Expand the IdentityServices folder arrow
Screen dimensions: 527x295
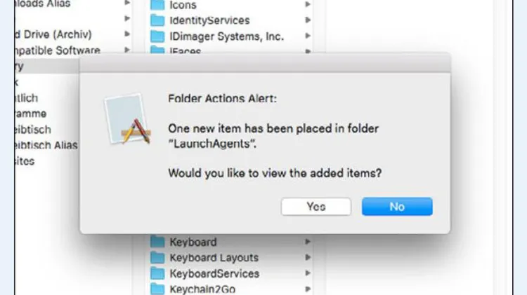(307, 20)
